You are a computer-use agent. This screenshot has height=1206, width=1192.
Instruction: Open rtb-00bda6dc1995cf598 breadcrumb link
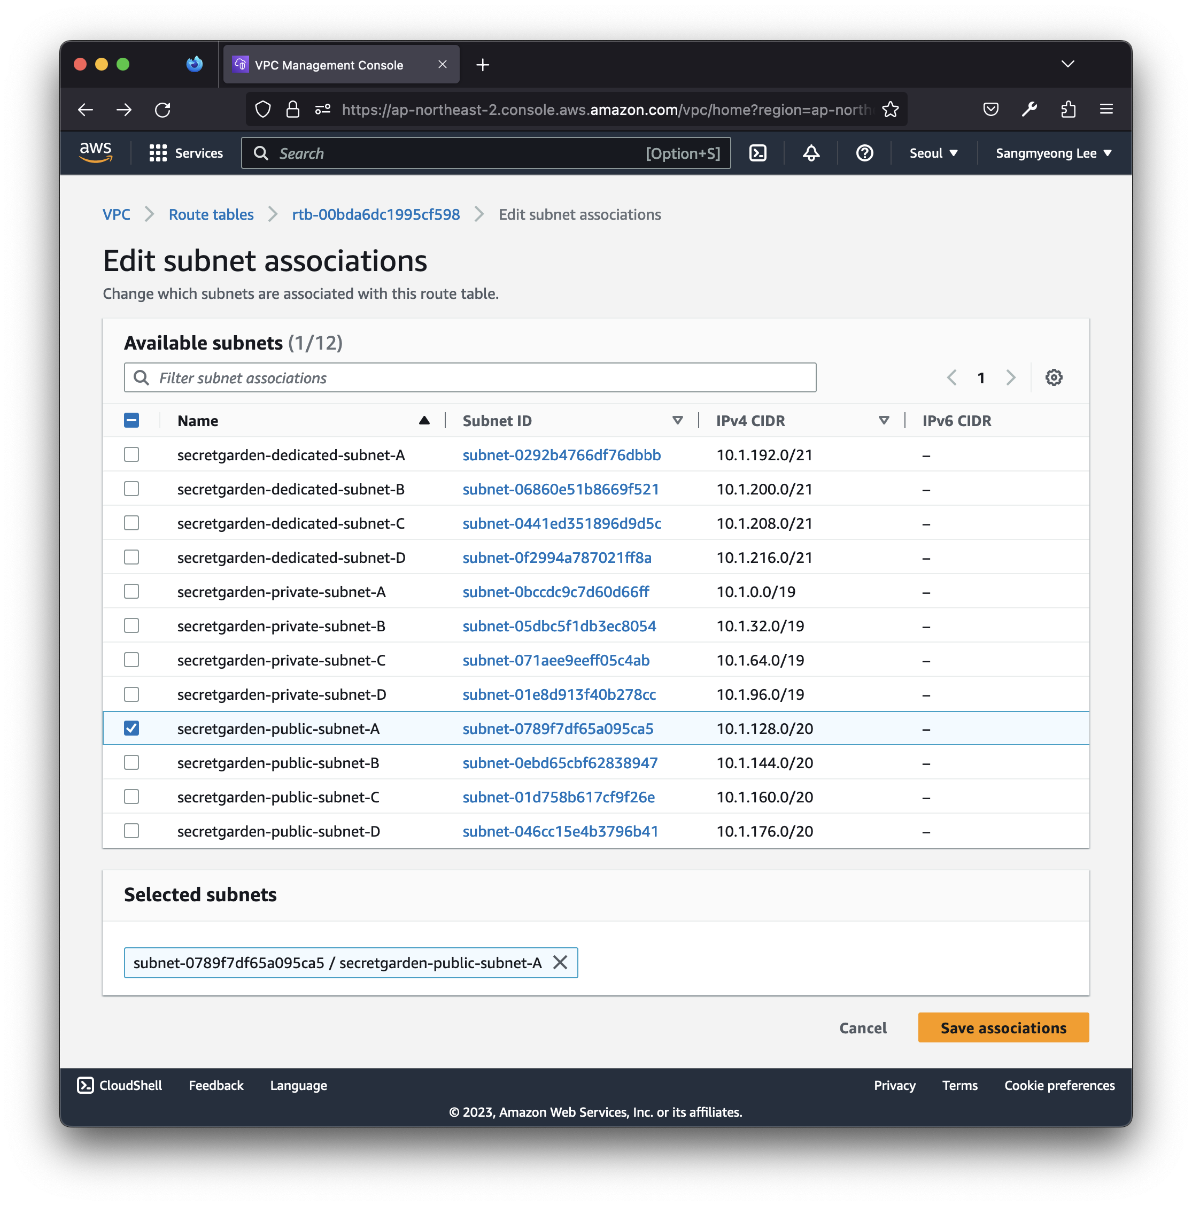click(x=376, y=215)
